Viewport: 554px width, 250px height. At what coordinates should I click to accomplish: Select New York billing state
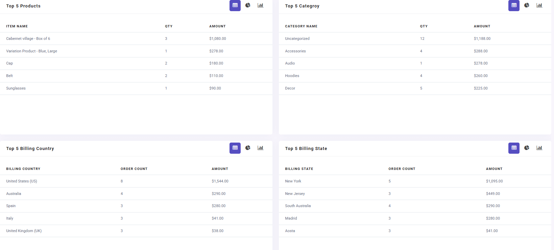point(293,181)
